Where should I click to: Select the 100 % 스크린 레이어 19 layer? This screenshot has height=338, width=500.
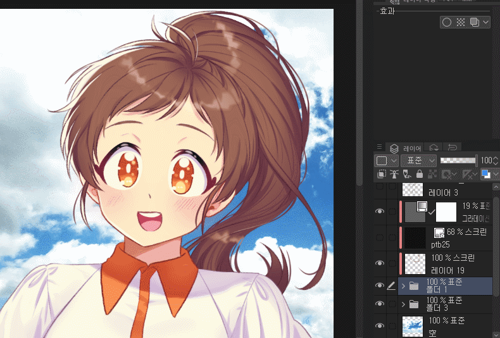(x=446, y=264)
